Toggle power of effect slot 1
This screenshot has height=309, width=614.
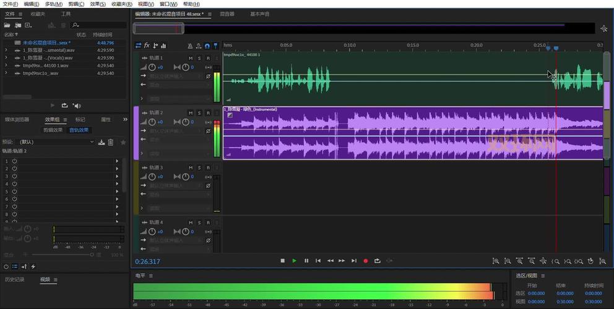coord(14,161)
